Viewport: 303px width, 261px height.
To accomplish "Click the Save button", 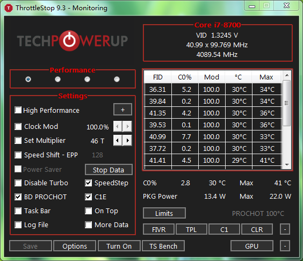I will (x=31, y=246).
